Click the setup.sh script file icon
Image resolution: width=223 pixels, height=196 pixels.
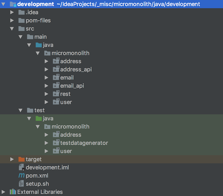click(x=22, y=184)
